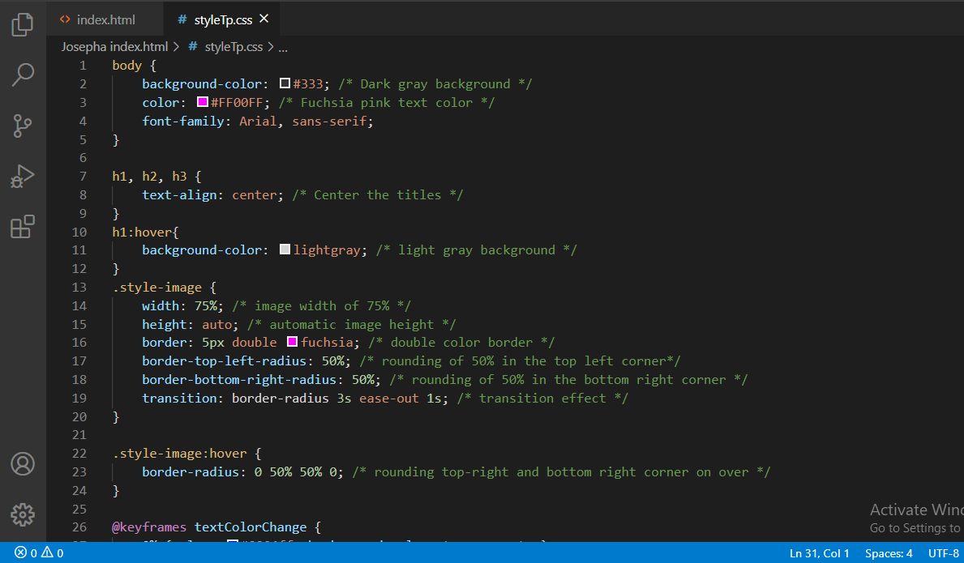Select the styleTp.css tab
Screen dimensions: 964x563
(x=223, y=19)
